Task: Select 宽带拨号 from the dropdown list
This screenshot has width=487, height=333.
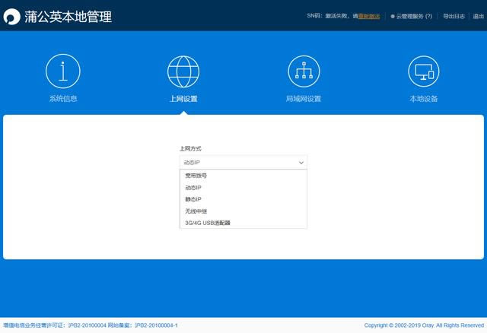Action: coord(243,176)
